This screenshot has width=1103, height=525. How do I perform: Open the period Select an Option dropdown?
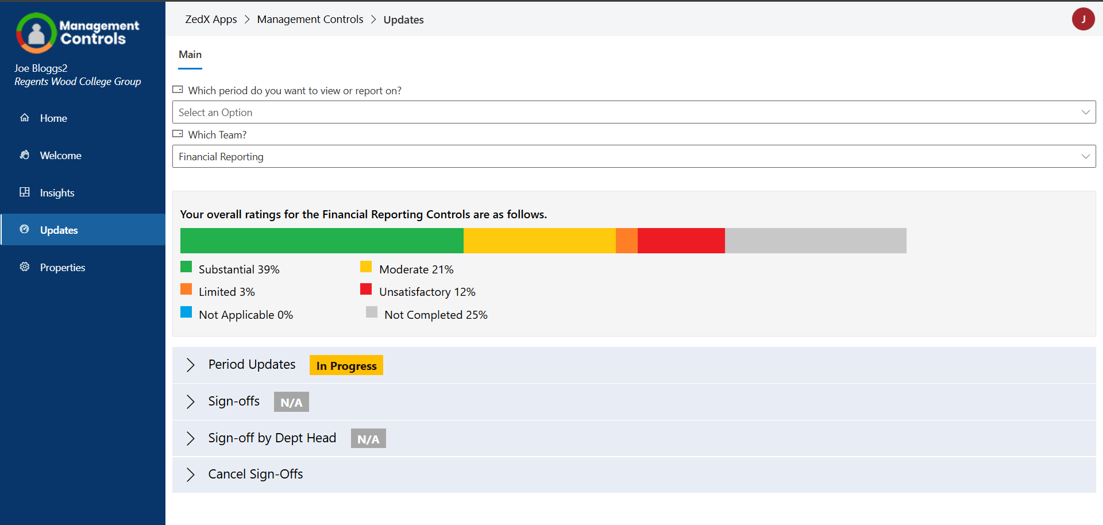(x=634, y=112)
